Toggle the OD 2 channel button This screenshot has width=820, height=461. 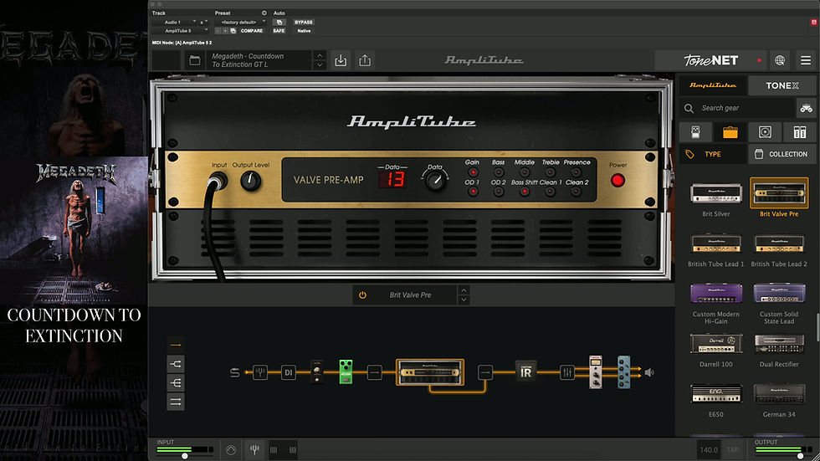[499, 192]
